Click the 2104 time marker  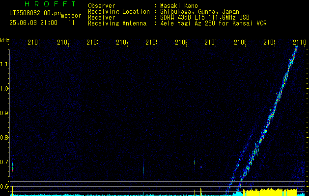point(122,42)
